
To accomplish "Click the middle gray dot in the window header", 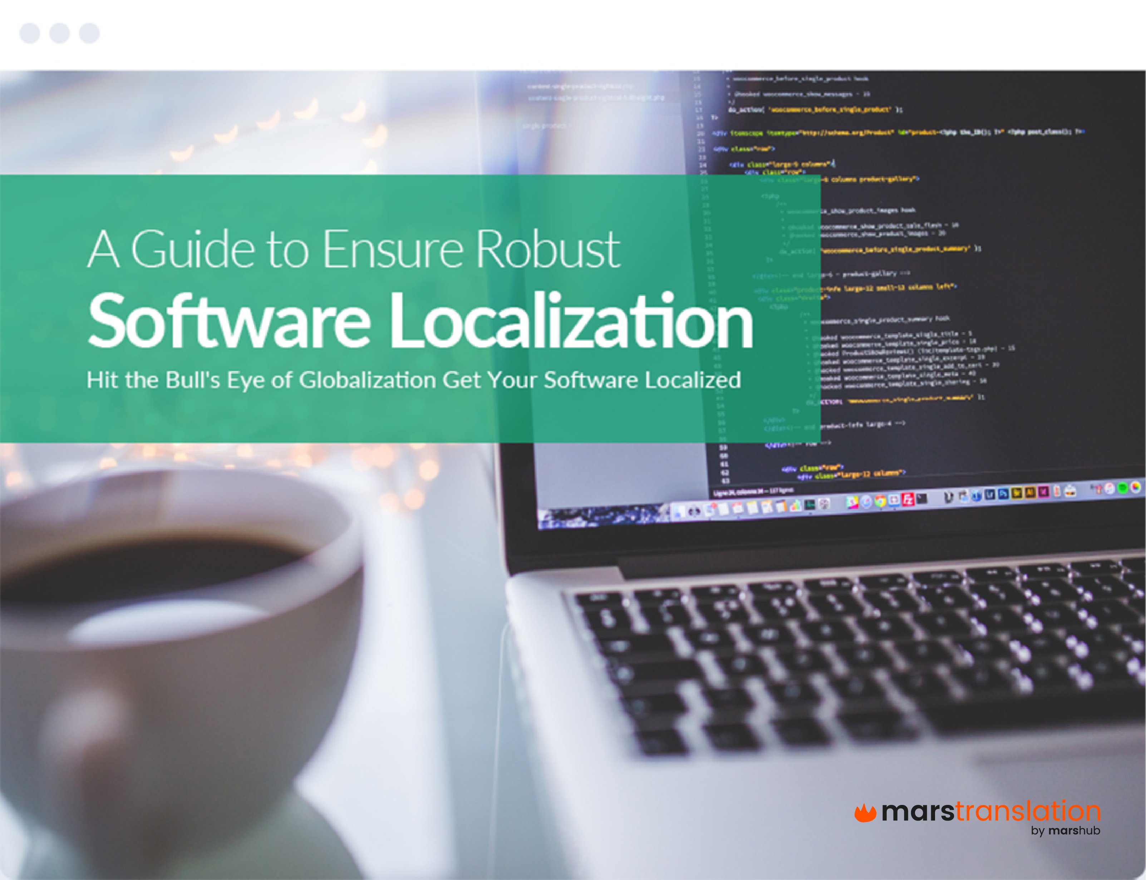I will pyautogui.click(x=60, y=33).
